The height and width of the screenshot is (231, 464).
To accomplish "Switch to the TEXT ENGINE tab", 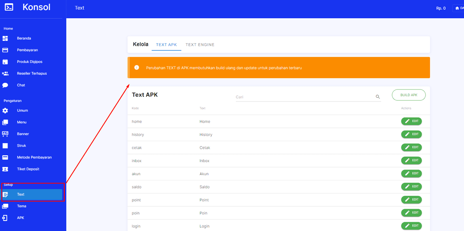I will coord(200,45).
